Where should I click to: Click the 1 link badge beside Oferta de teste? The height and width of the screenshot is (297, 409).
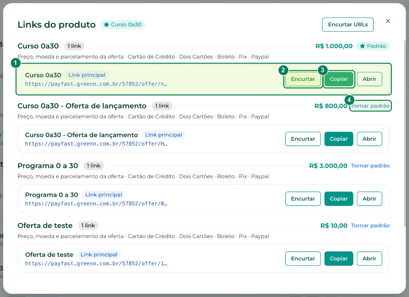tap(88, 225)
